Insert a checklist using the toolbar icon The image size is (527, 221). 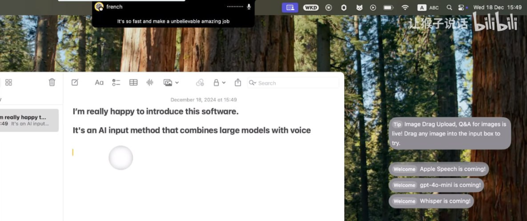pyautogui.click(x=116, y=83)
